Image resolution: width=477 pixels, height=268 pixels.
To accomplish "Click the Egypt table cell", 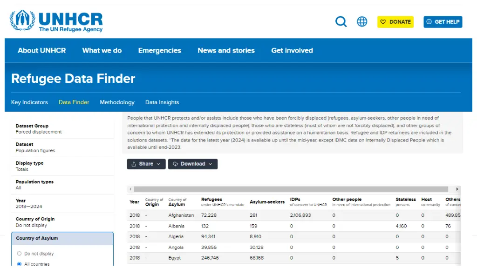I will [x=175, y=258].
